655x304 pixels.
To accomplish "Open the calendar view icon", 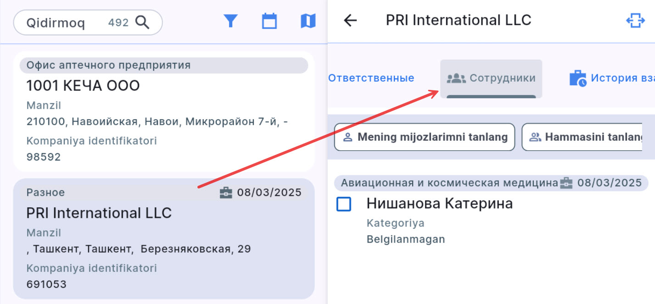I will (x=269, y=21).
